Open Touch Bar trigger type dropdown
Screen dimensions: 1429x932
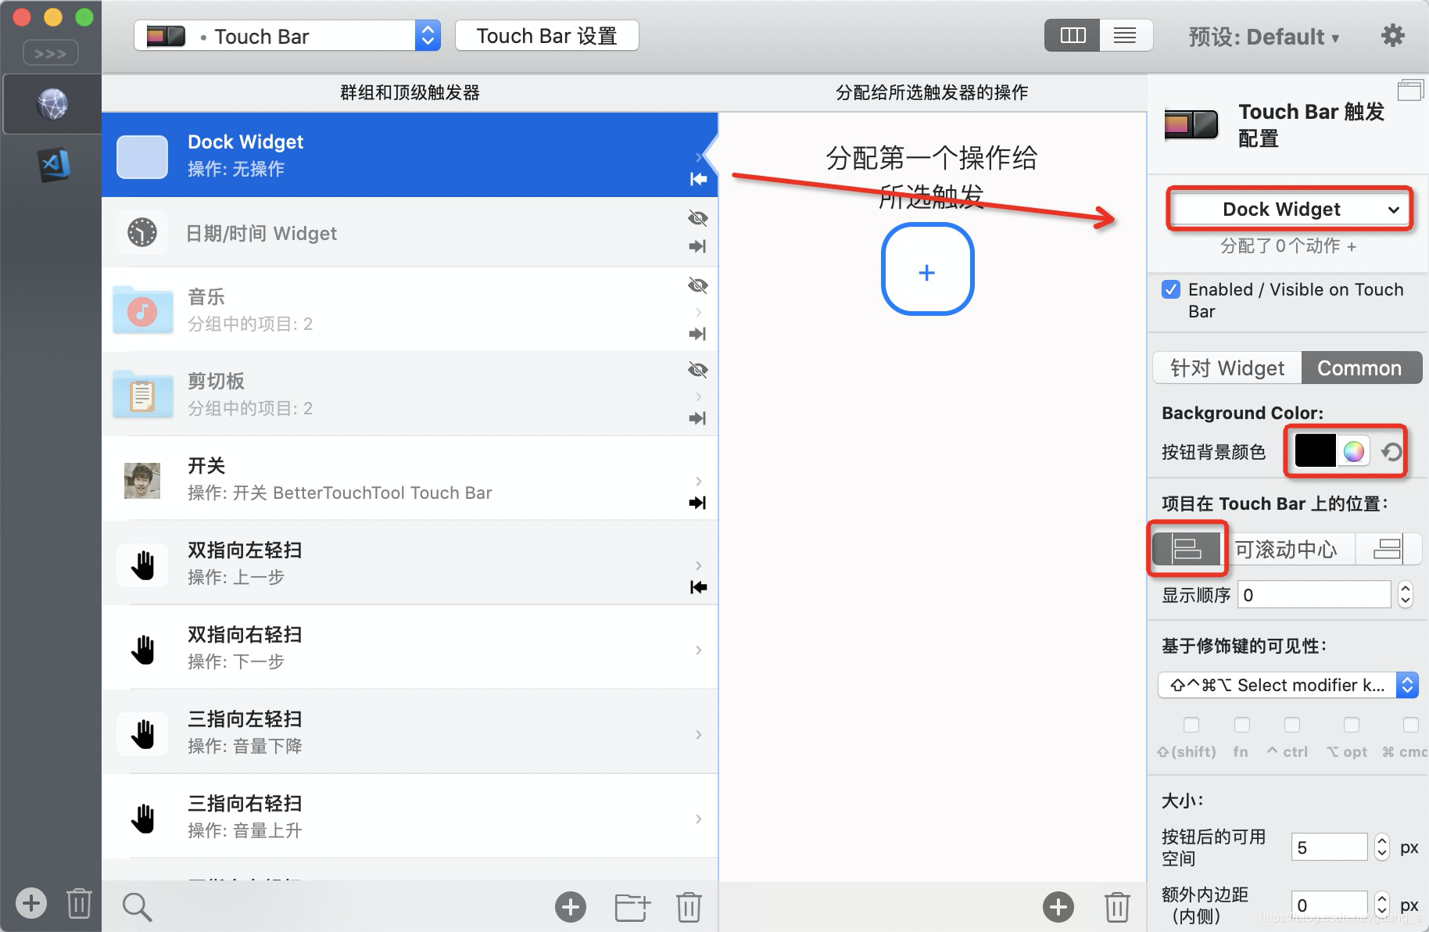tap(288, 36)
